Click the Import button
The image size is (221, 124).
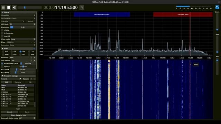click(9, 112)
